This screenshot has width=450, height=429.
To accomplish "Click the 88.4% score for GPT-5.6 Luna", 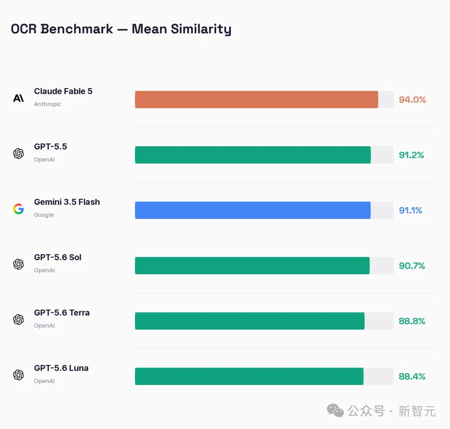I will [x=412, y=377].
